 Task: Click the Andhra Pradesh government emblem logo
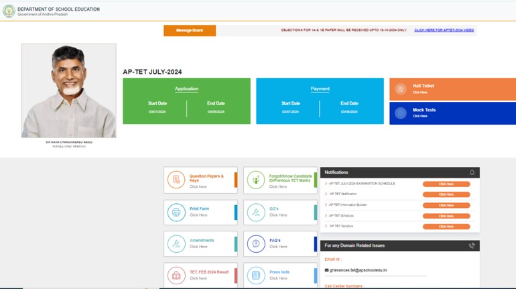coord(9,11)
